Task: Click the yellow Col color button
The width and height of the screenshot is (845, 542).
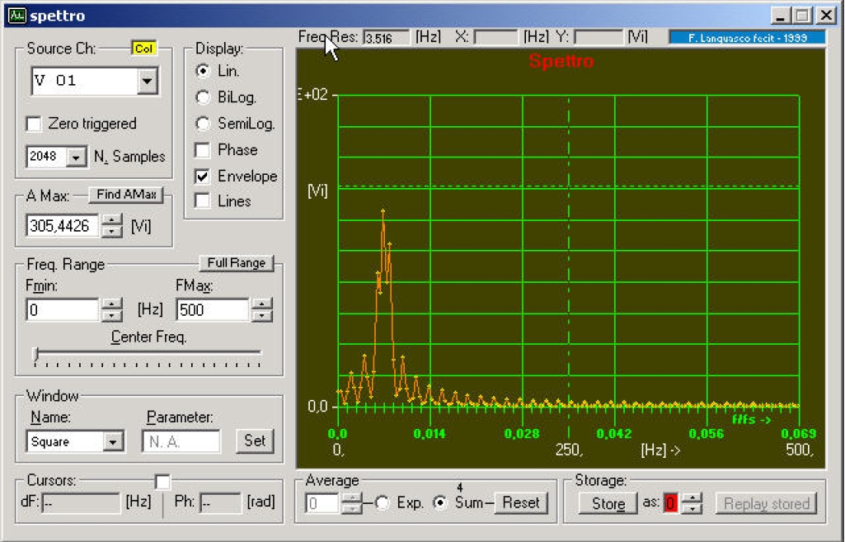Action: (144, 49)
